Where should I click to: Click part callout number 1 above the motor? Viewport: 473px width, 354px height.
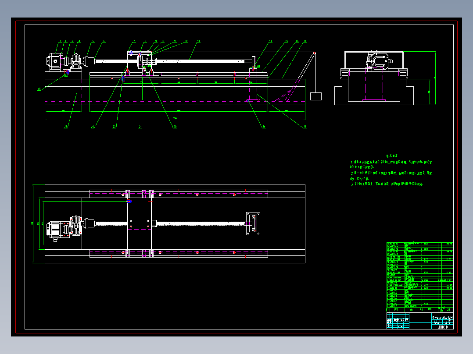pos(61,41)
